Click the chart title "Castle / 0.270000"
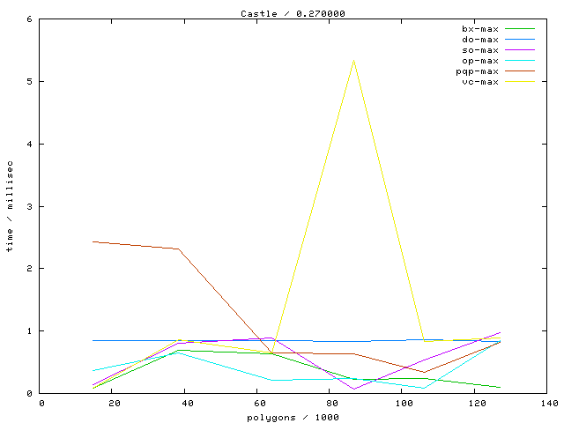The height and width of the screenshot is (423, 564). point(280,13)
